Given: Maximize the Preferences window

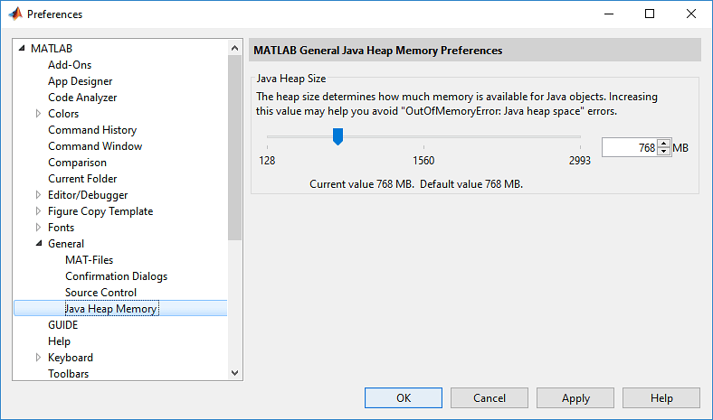Looking at the screenshot, I should (x=650, y=14).
